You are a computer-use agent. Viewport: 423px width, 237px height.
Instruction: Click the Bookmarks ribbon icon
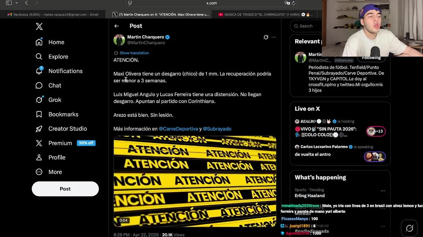(x=39, y=114)
